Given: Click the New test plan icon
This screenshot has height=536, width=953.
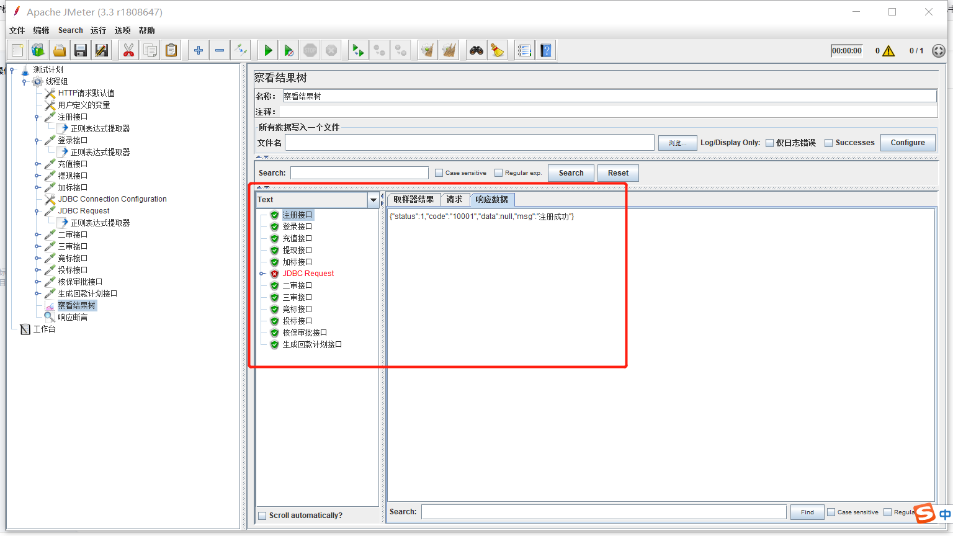Looking at the screenshot, I should [x=17, y=50].
